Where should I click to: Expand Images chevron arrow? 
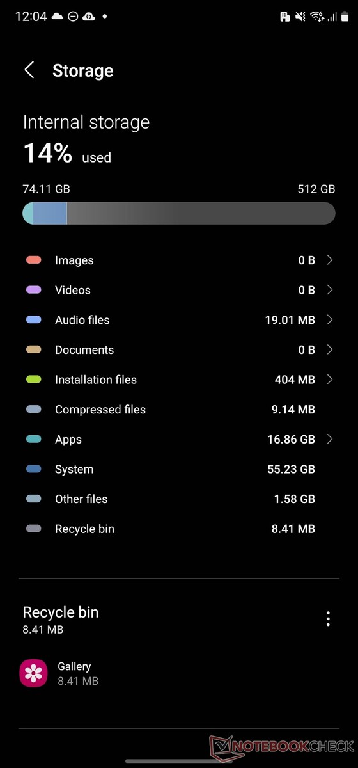(330, 260)
